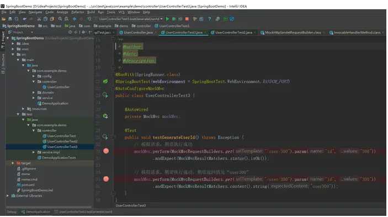Select mvnw.cmd file in tree
The height and width of the screenshot is (217, 388).
coord(27,180)
